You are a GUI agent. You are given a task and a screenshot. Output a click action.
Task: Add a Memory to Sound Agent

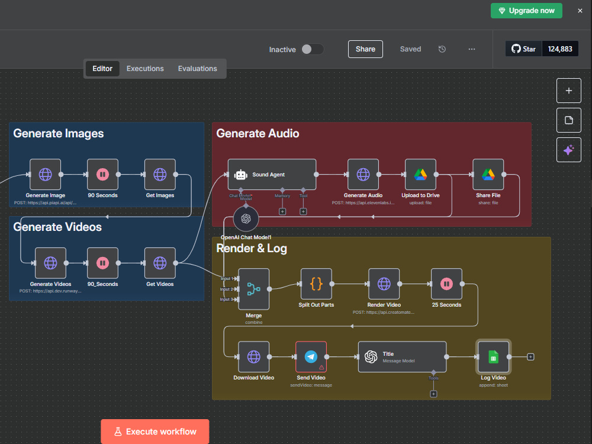282,212
